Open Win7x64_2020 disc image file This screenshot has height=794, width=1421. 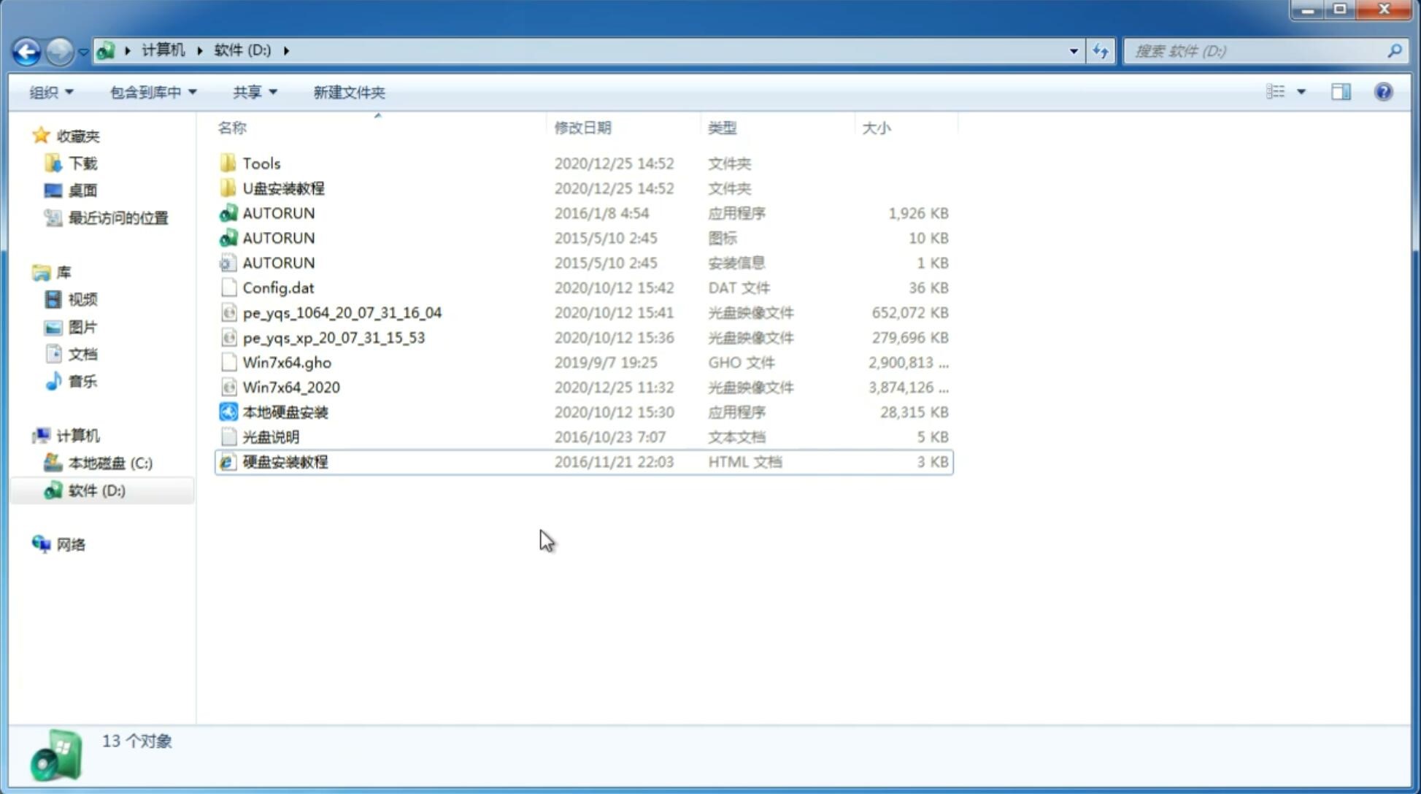[292, 388]
